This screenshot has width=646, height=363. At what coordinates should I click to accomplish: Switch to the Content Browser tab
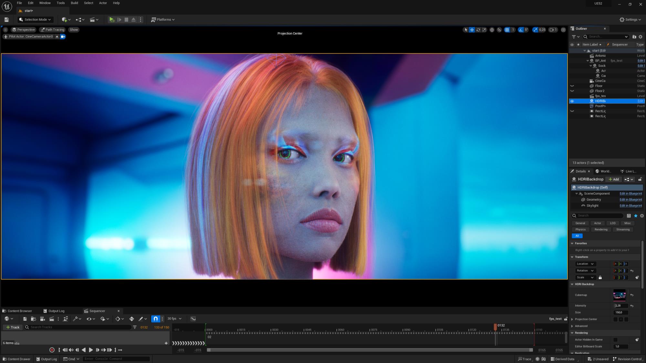pyautogui.click(x=17, y=311)
